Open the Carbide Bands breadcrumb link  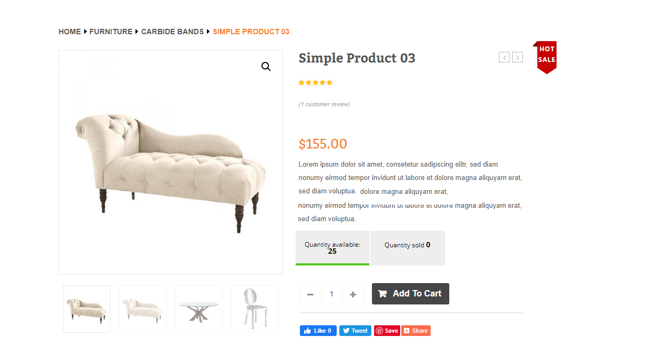coord(172,32)
